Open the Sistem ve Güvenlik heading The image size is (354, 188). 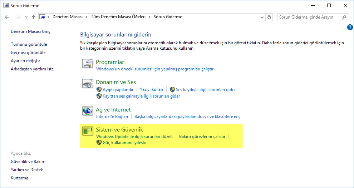[120, 130]
